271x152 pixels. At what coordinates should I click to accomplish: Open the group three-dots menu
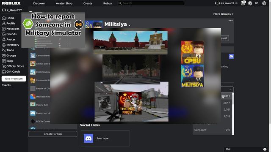[230, 21]
